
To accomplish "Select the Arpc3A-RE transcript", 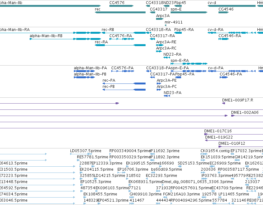I will point(160,45).
